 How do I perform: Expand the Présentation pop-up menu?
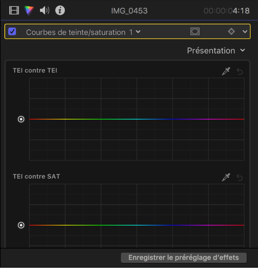216,51
